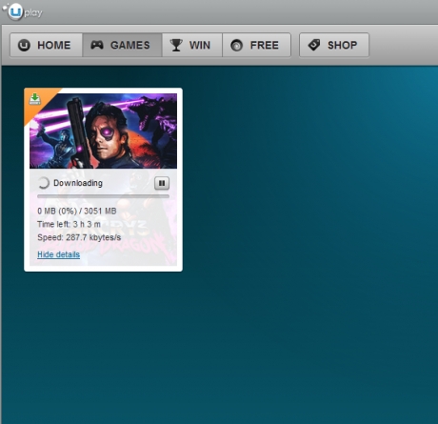Open the WIN tab label

(x=200, y=45)
